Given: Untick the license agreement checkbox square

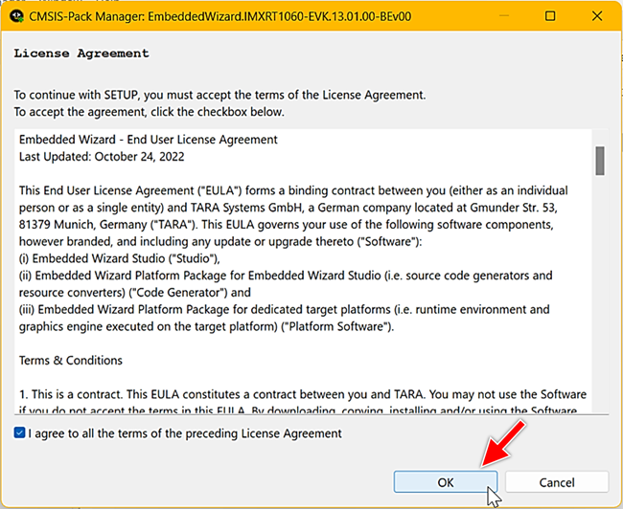Looking at the screenshot, I should click(20, 433).
